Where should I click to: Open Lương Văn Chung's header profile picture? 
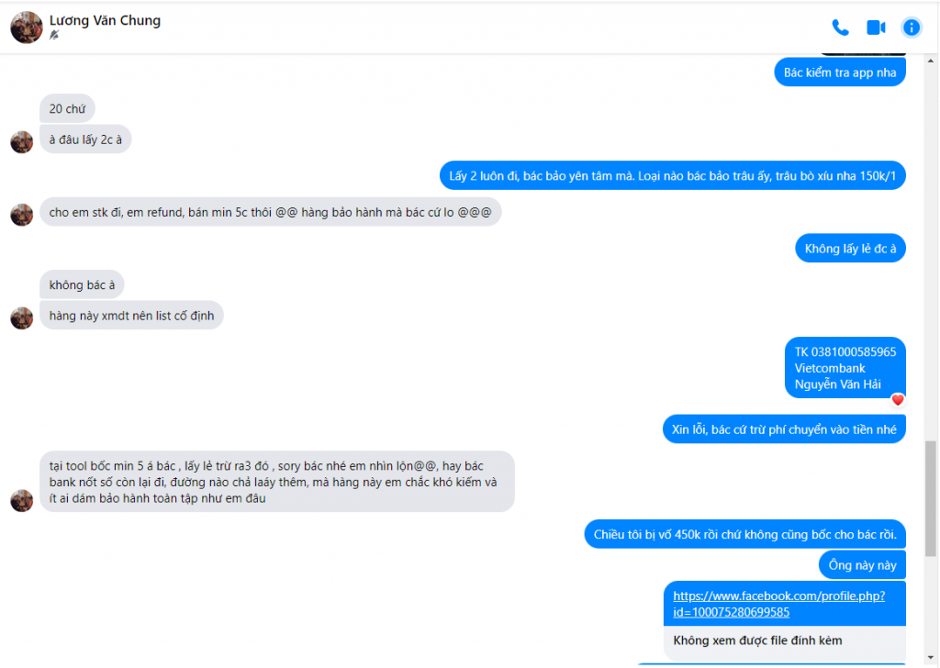26,28
